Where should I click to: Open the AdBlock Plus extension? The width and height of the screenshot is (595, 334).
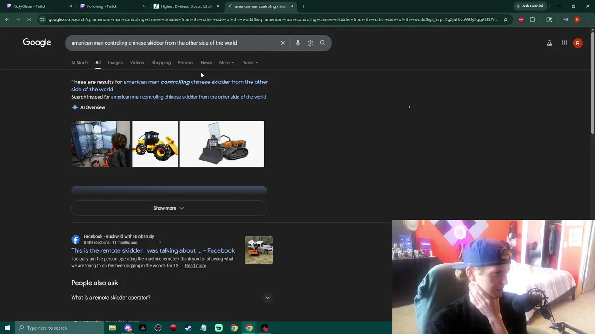click(x=521, y=19)
